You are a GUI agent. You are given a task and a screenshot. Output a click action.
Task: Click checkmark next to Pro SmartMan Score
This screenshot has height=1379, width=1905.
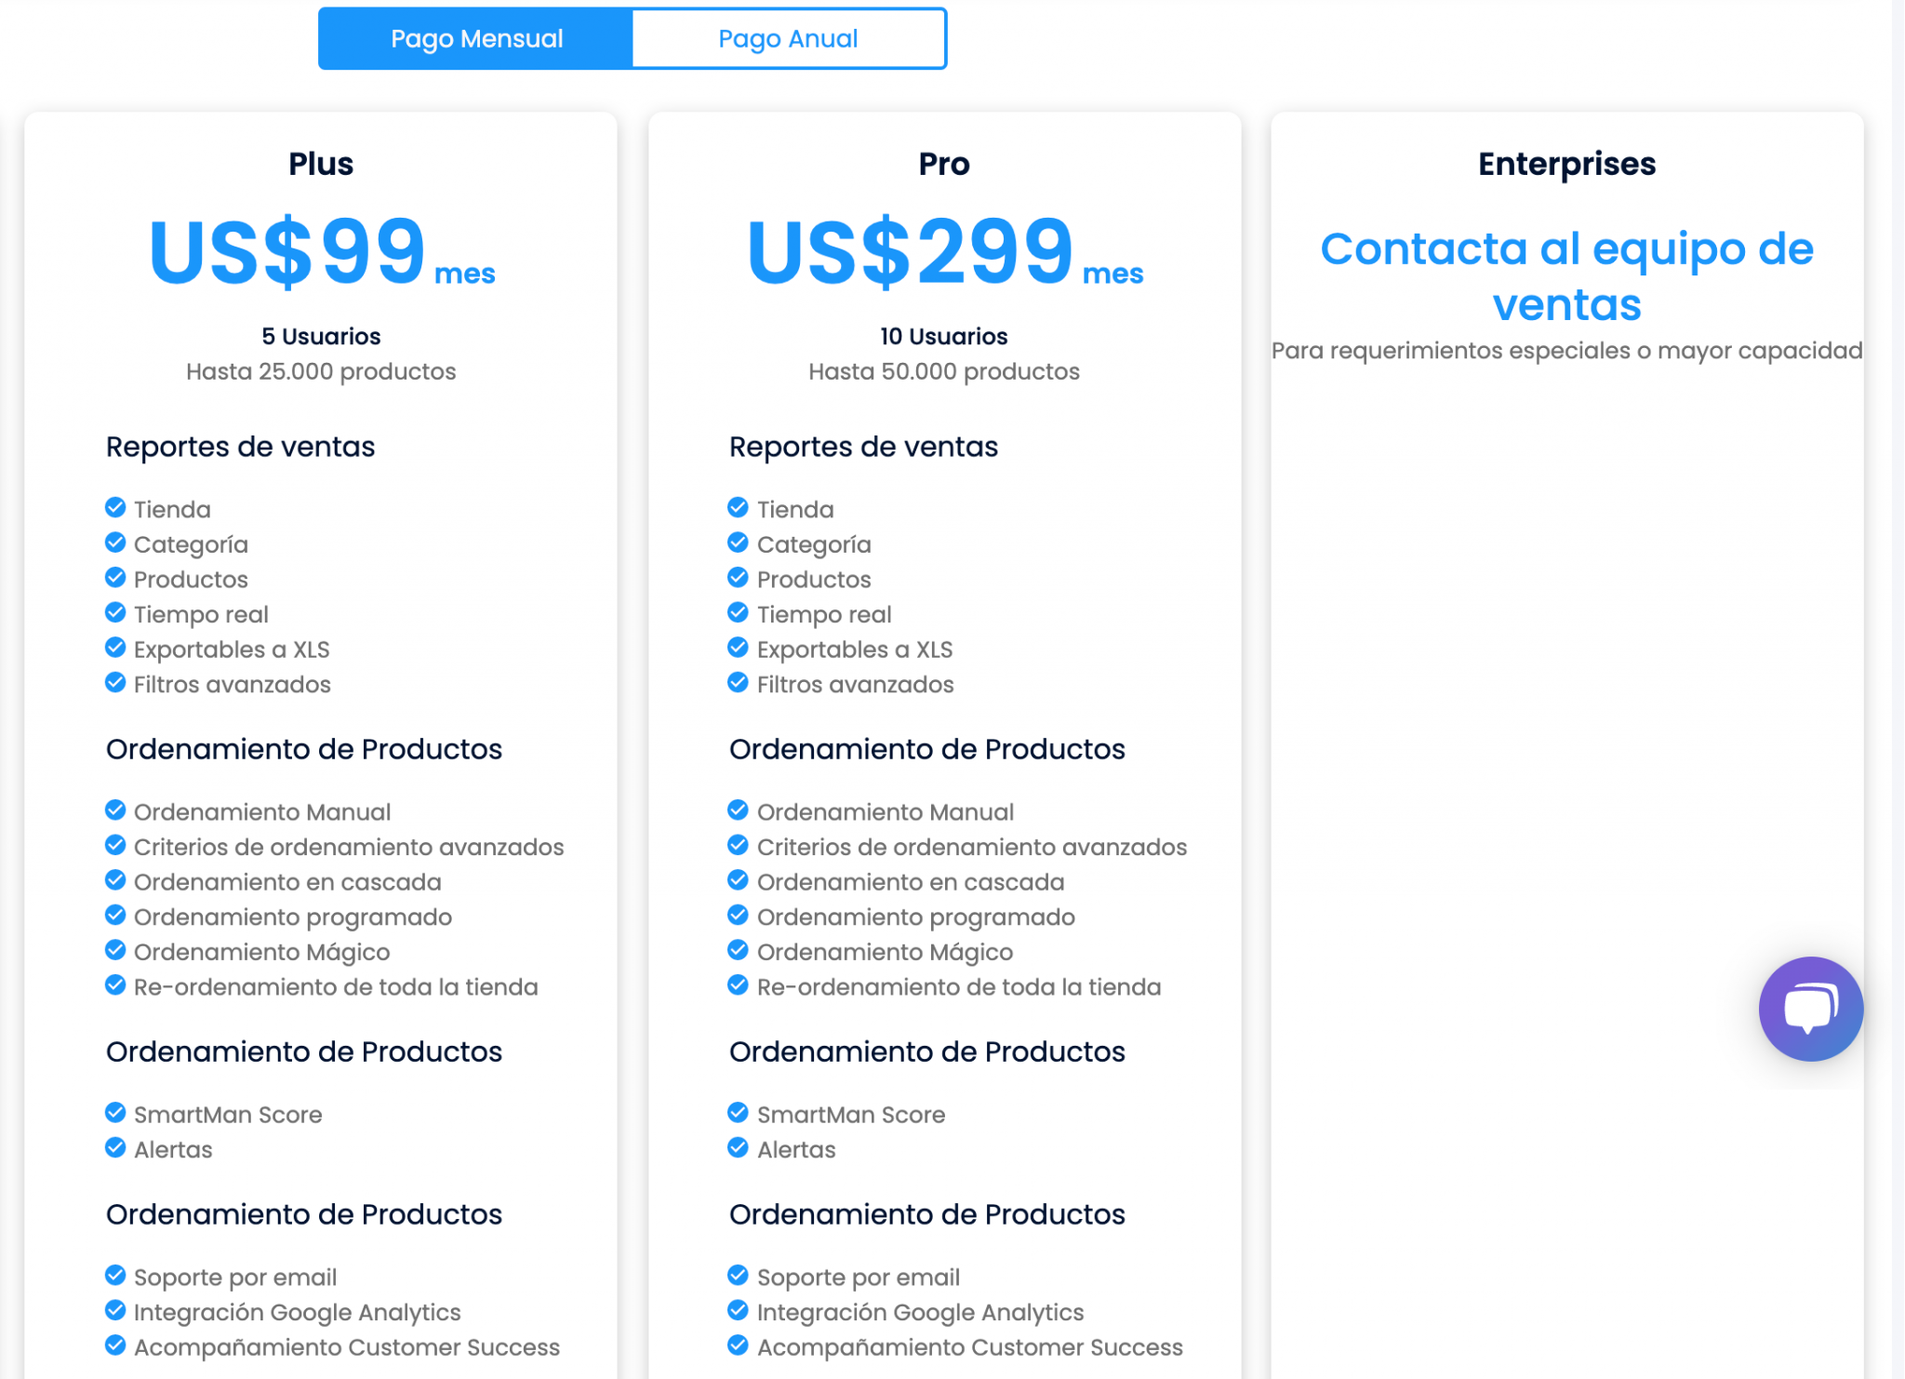738,1113
